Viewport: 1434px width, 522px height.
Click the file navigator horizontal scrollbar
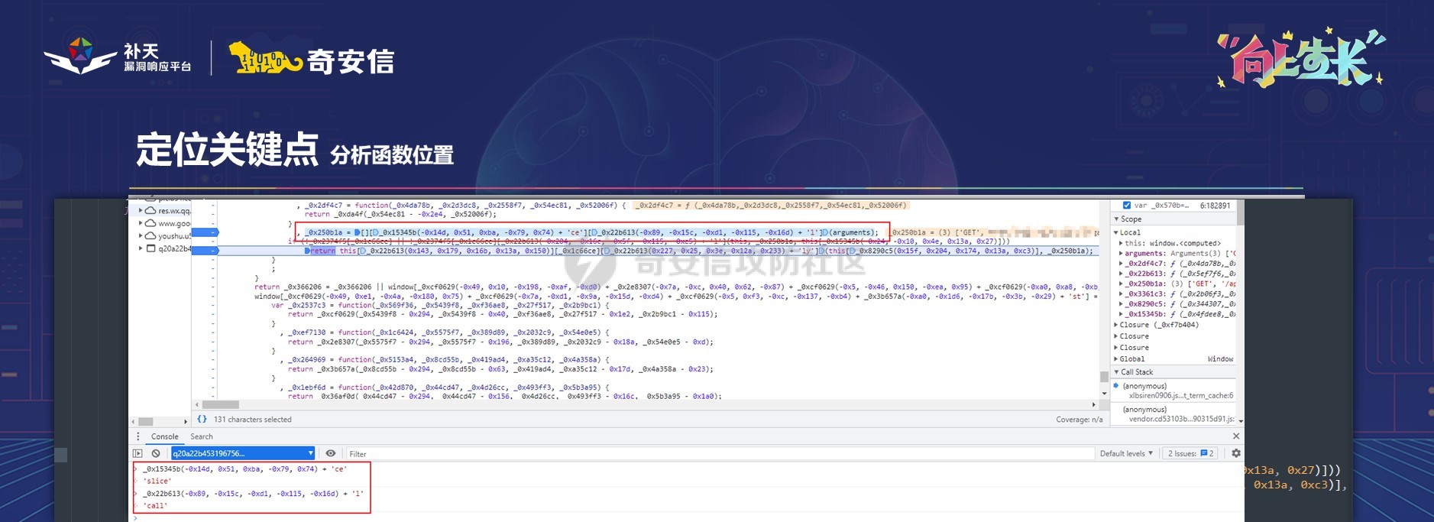(146, 421)
